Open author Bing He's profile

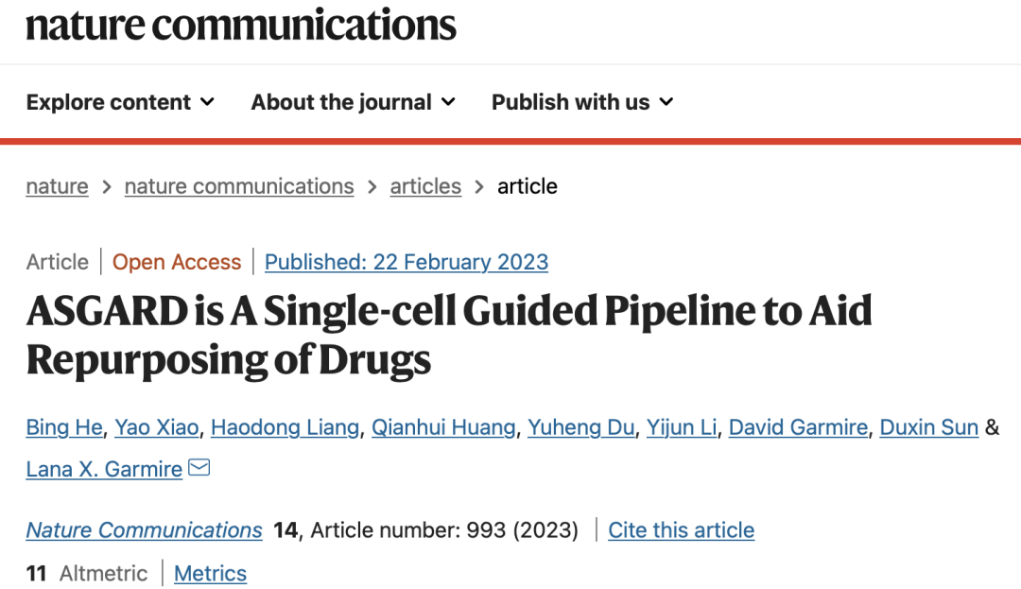pyautogui.click(x=64, y=427)
